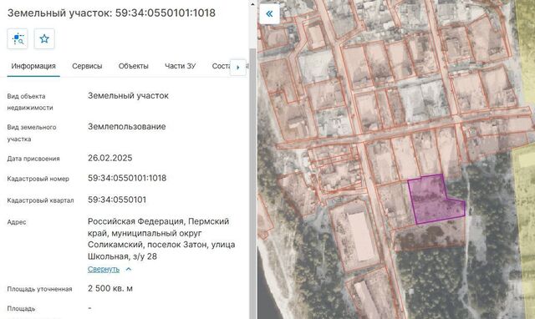Add parcel to favorites with the star icon
The height and width of the screenshot is (319, 535).
click(44, 39)
